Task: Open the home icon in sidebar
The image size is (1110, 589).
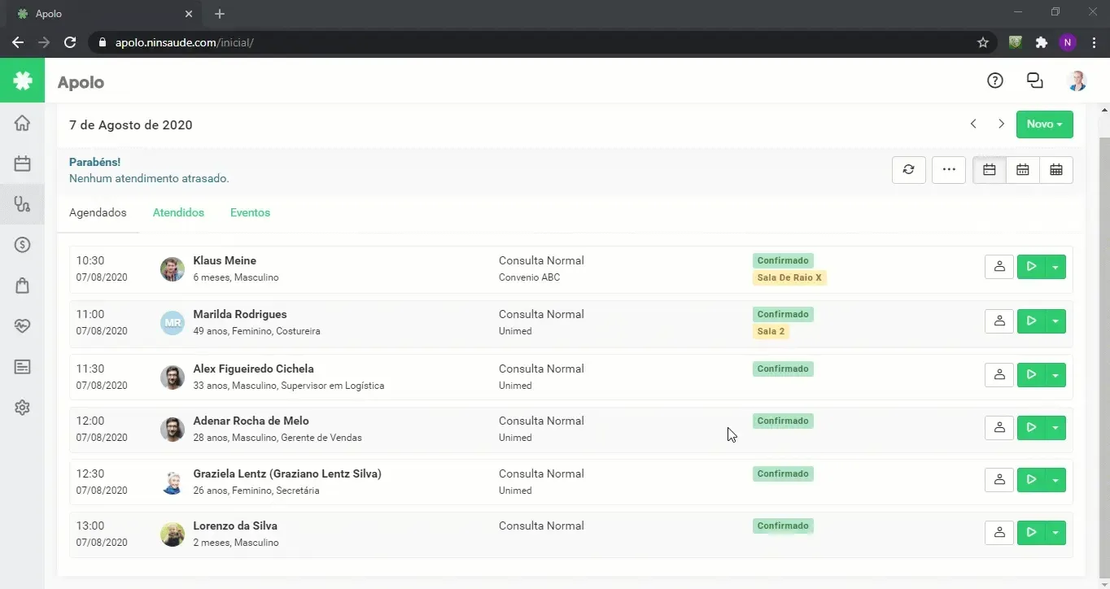Action: 22,123
